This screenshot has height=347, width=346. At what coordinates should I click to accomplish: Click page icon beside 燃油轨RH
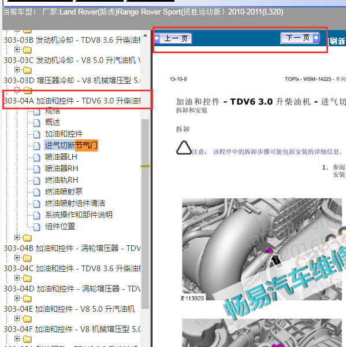(x=37, y=180)
